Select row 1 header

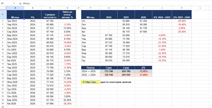tap(3, 14)
